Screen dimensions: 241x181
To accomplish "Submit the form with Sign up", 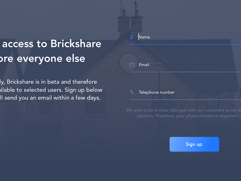I will tap(194, 144).
